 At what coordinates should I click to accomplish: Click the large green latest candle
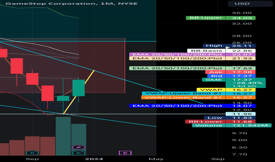[78, 88]
